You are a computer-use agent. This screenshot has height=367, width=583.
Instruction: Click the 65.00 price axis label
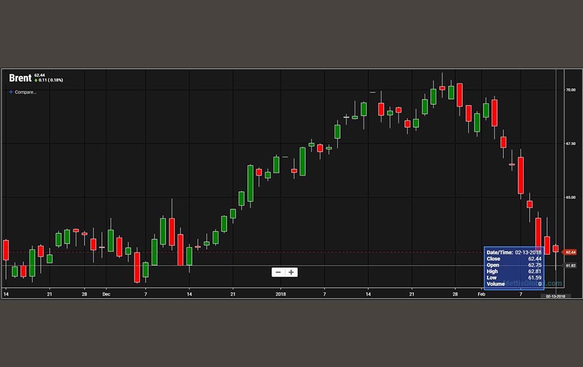click(x=570, y=197)
